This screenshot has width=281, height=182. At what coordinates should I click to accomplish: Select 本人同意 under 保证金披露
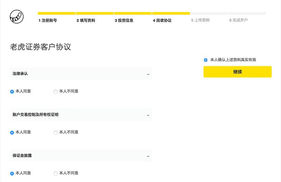[x=12, y=174]
